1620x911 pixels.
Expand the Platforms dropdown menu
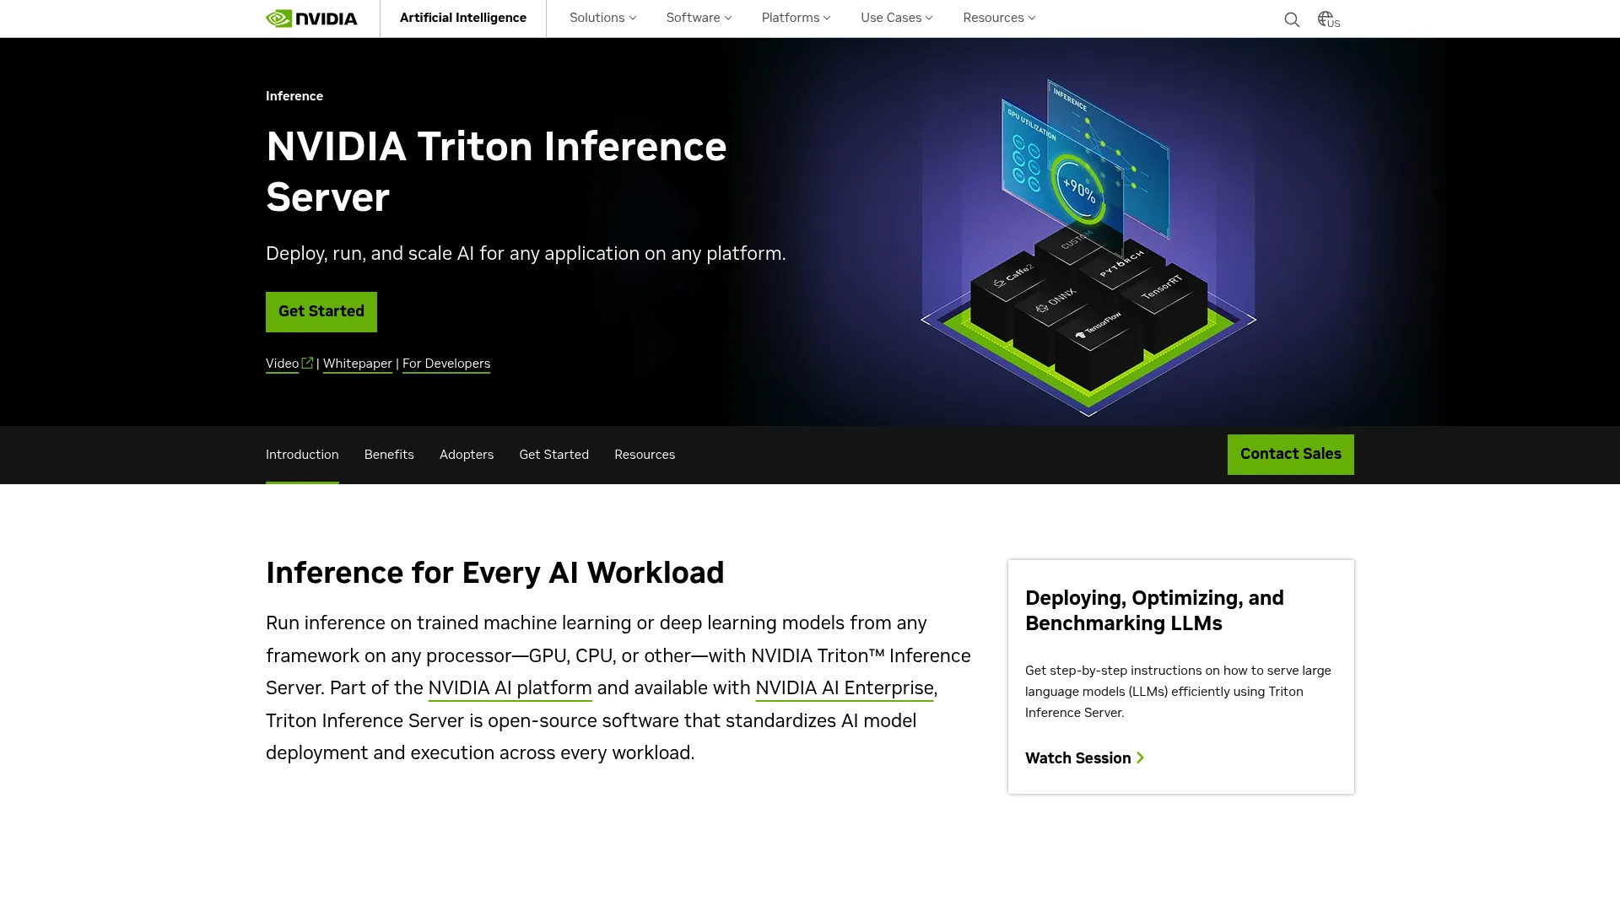pos(796,18)
